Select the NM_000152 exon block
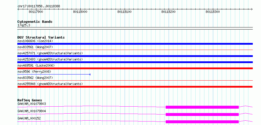261x125 pixels. (202, 122)
